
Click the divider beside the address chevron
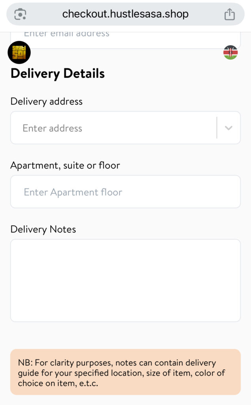tap(217, 128)
